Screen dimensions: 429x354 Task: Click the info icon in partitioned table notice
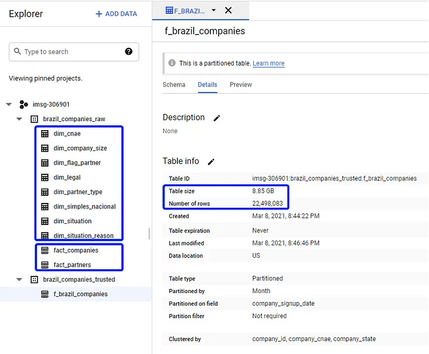click(x=172, y=63)
